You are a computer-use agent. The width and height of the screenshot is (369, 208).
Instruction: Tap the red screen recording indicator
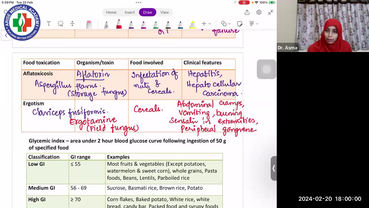point(244,2)
